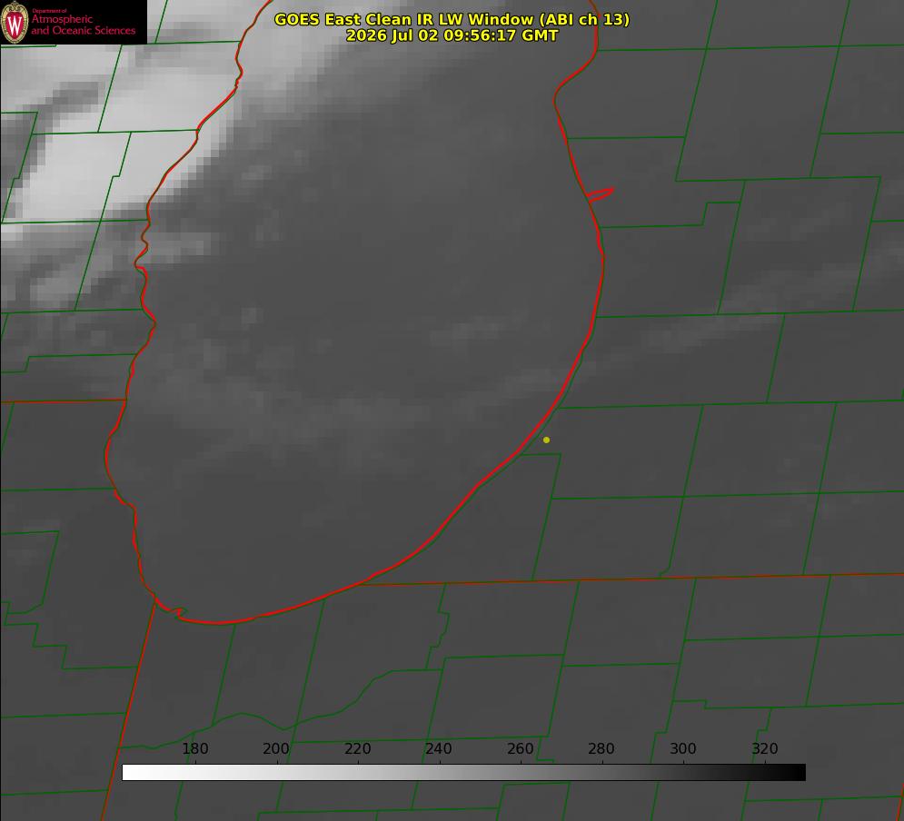Click the yellow location marker dot
This screenshot has height=821, width=904.
(546, 440)
